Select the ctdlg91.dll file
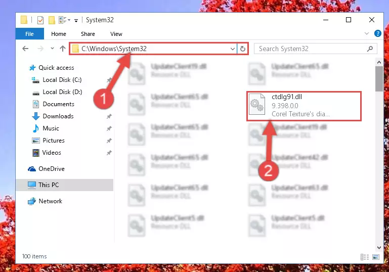Screen dimensions: 389x272 point(304,106)
